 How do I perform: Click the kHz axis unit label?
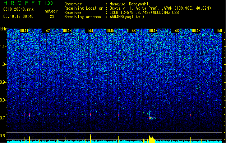coord(3,29)
